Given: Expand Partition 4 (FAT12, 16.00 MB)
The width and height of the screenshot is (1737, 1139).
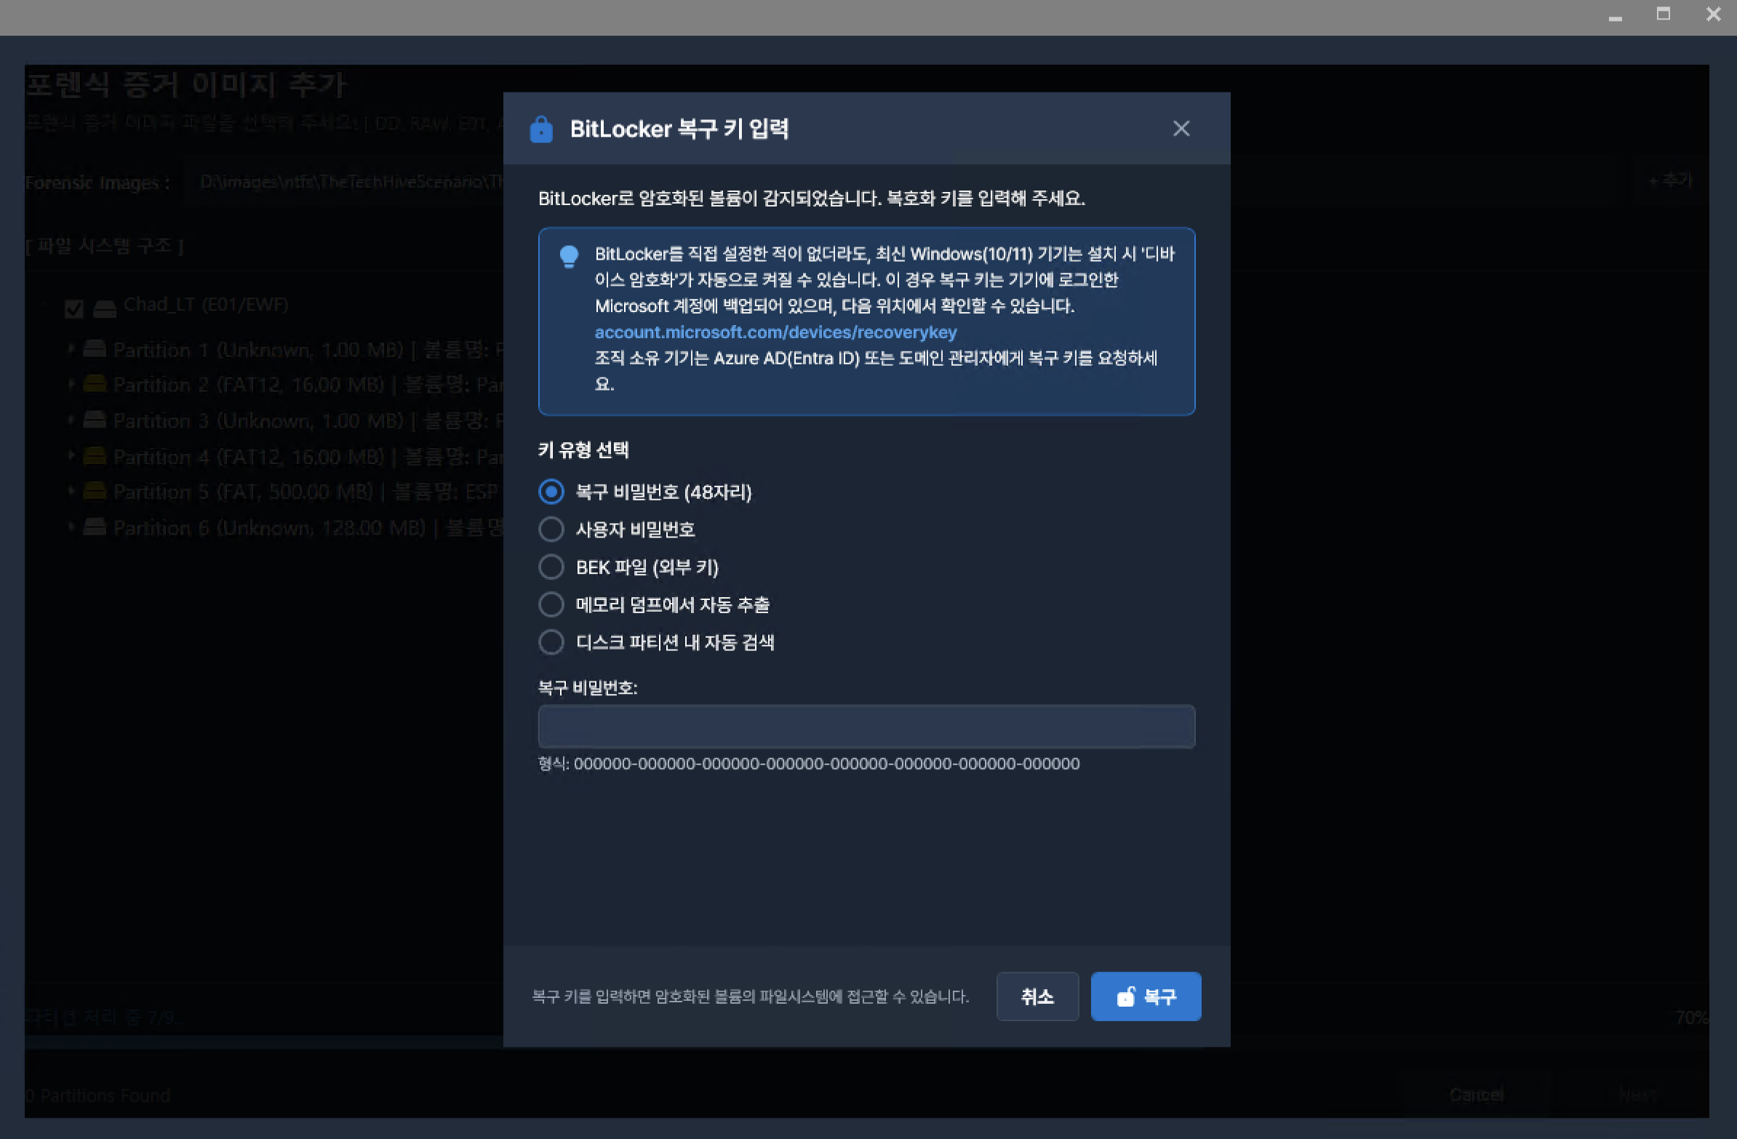Looking at the screenshot, I should click(x=71, y=455).
